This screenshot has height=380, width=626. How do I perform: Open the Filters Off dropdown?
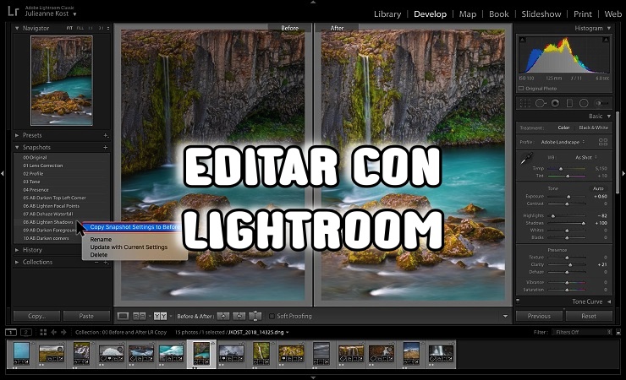[581, 332]
